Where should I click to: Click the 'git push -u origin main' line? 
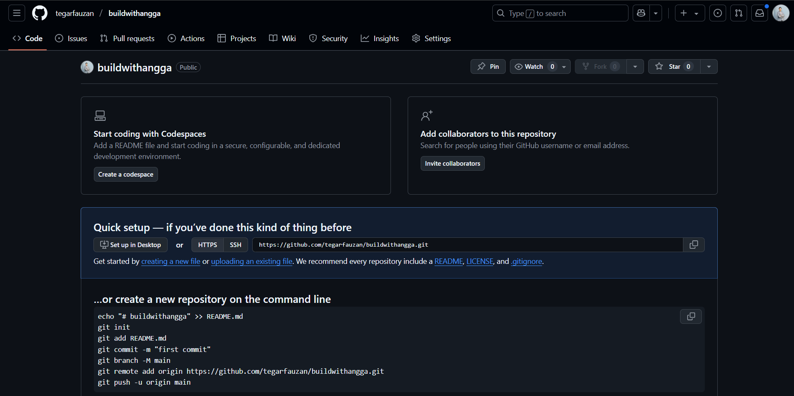[x=144, y=382]
